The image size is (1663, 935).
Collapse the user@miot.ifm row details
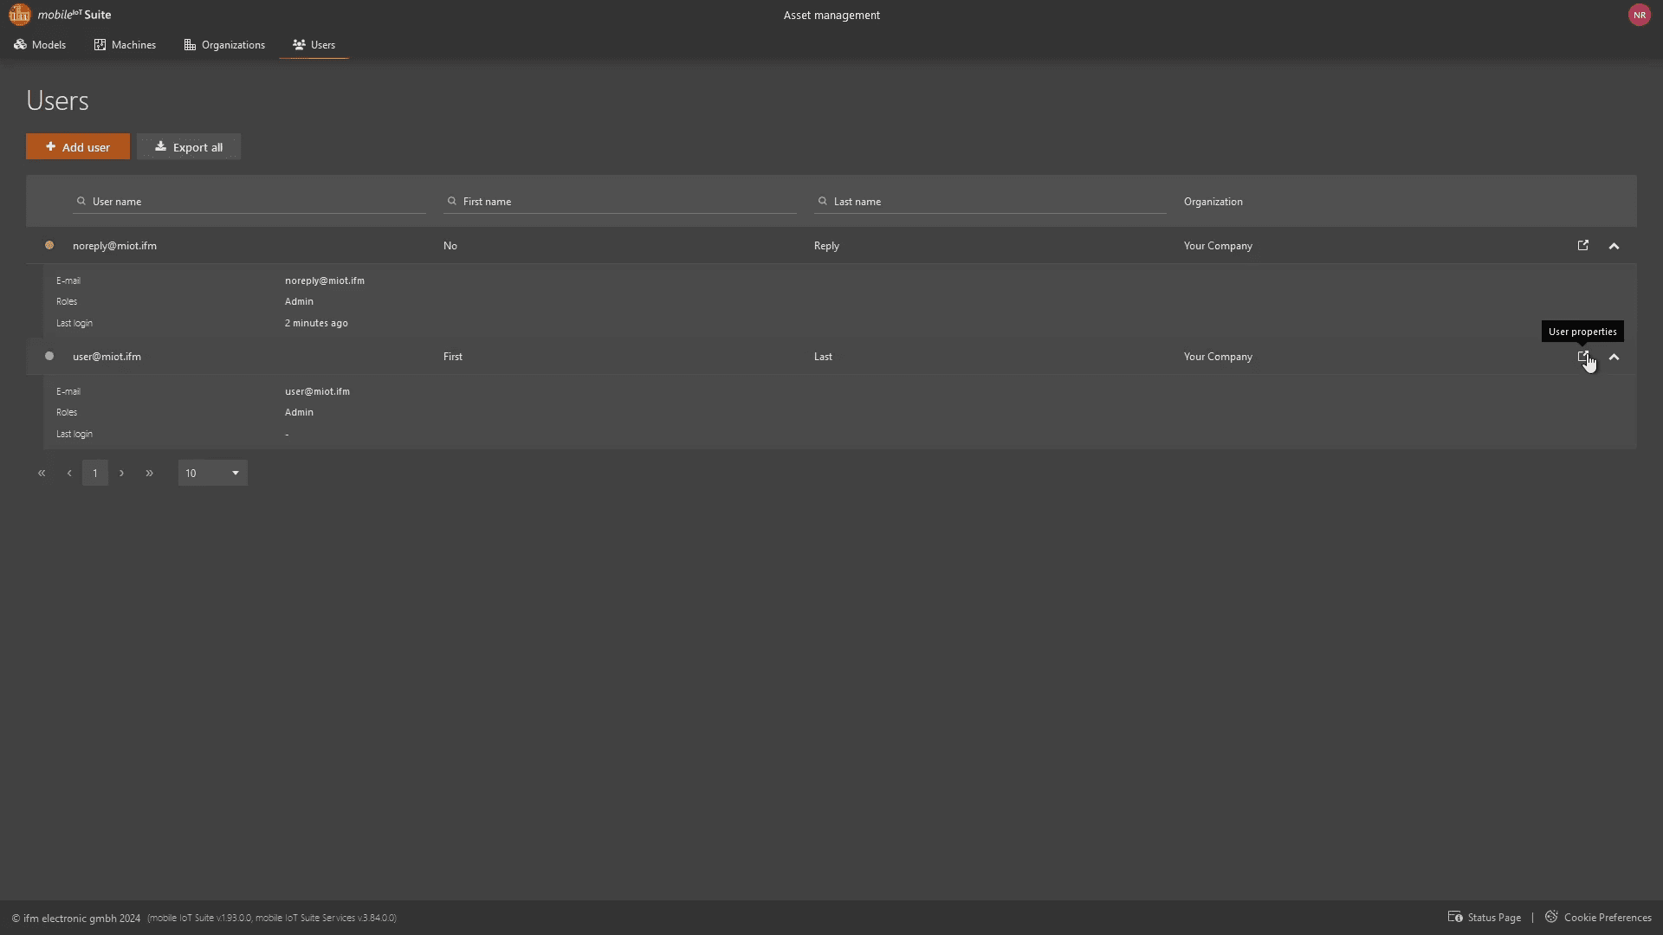(1614, 358)
